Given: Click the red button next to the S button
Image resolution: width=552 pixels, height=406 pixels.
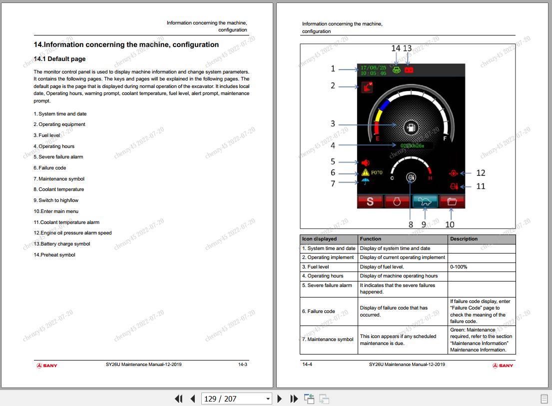Looking at the screenshot, I should (397, 201).
